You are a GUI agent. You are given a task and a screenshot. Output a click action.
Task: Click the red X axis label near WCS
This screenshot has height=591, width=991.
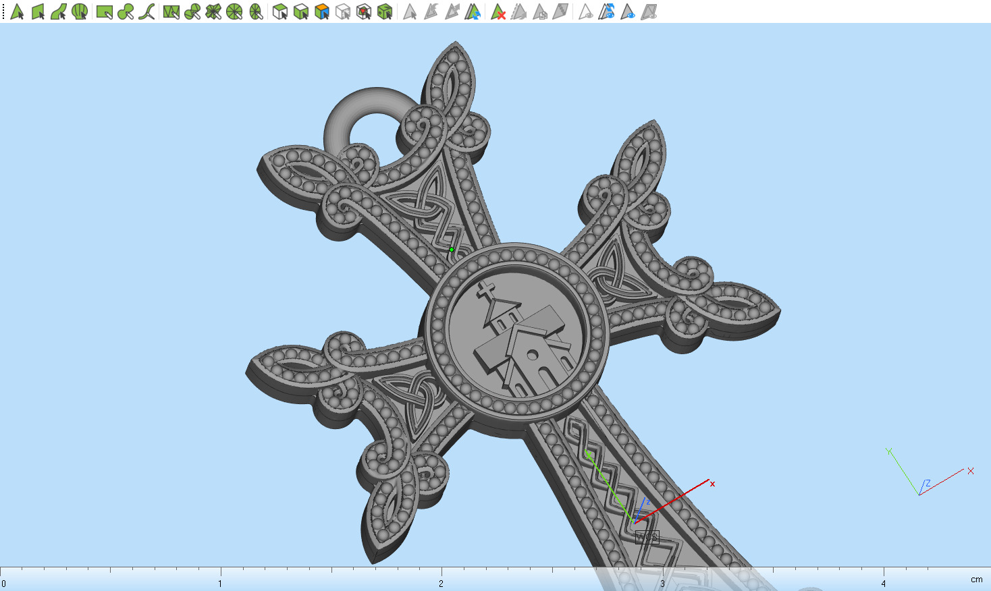pos(712,484)
